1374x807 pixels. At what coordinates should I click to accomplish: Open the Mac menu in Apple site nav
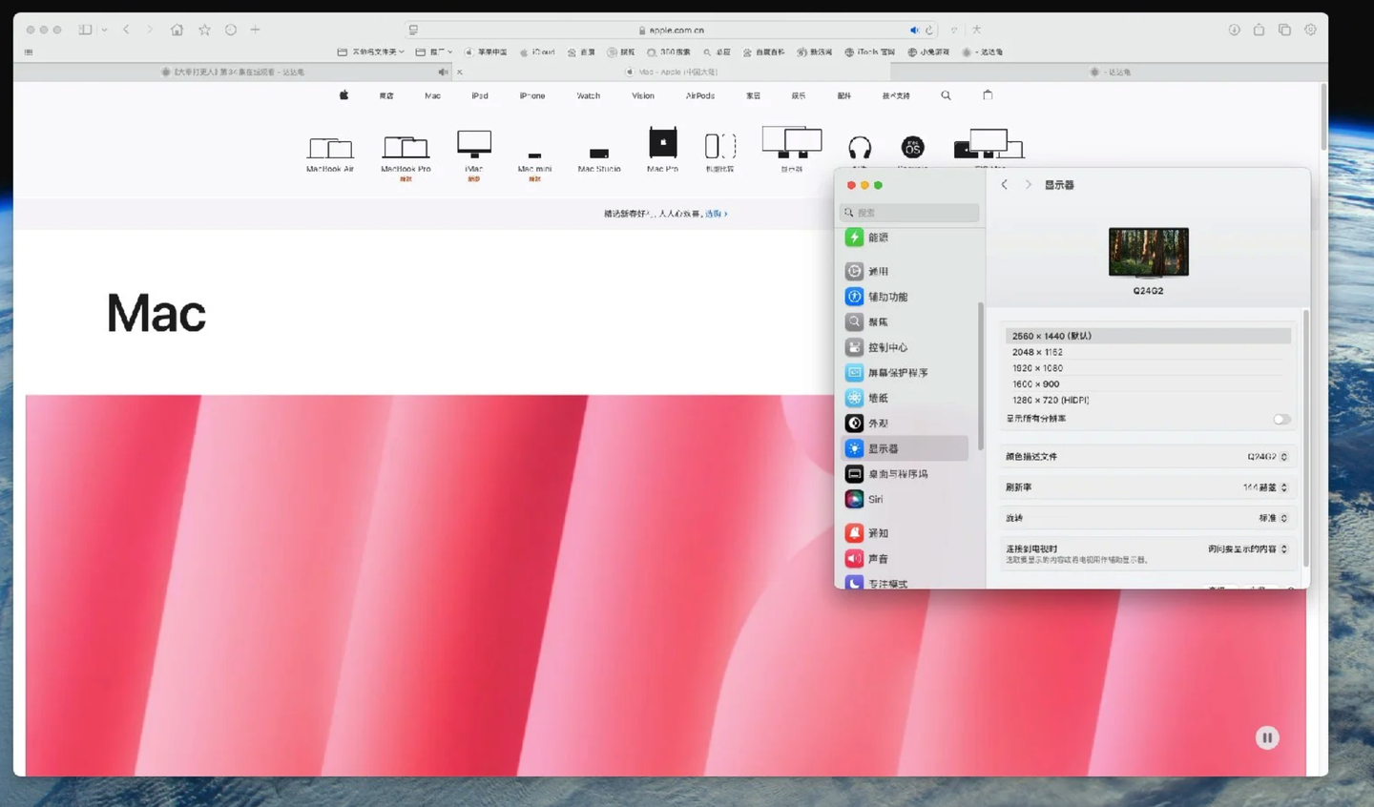(432, 95)
